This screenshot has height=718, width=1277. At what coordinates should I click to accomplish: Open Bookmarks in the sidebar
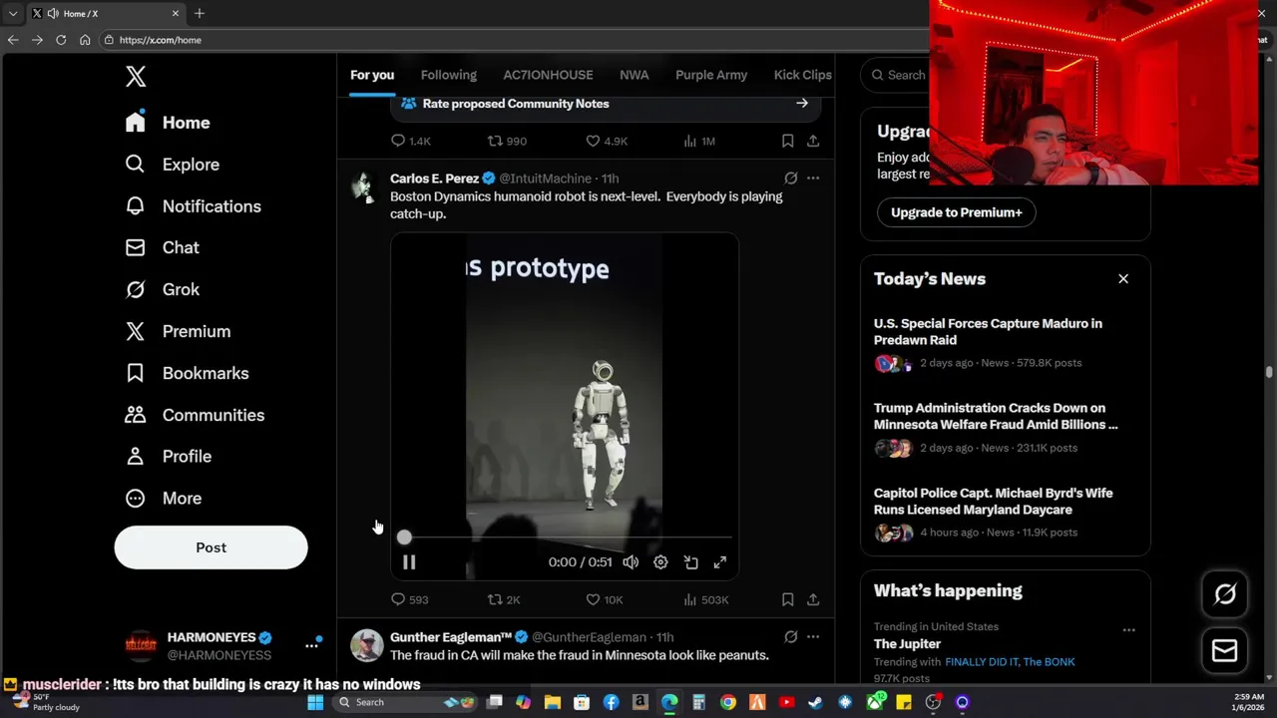[x=187, y=373]
